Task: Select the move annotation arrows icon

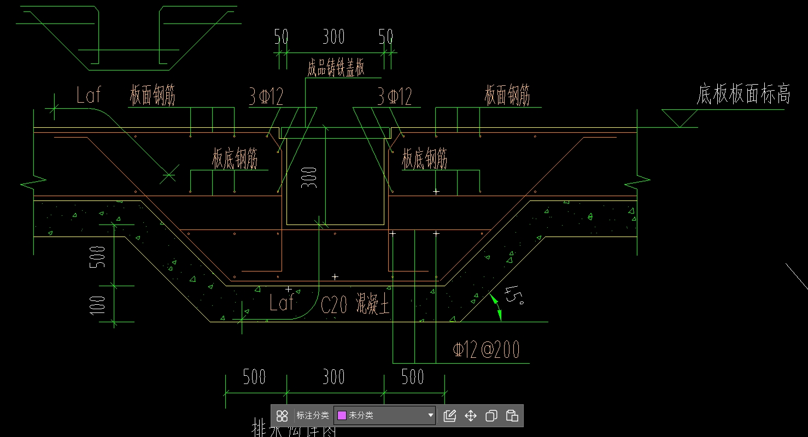Action: [470, 416]
